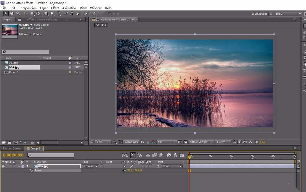Click the 002.jpg layer label color swatch
The image size is (306, 192).
[23, 166]
